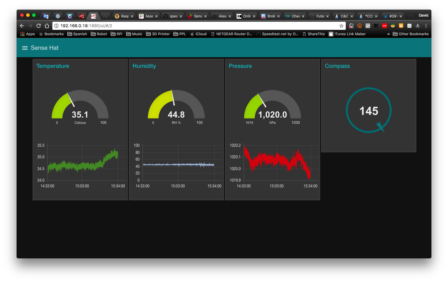Toggle the iCloud bookmark shortcut
The image size is (448, 282).
point(198,34)
